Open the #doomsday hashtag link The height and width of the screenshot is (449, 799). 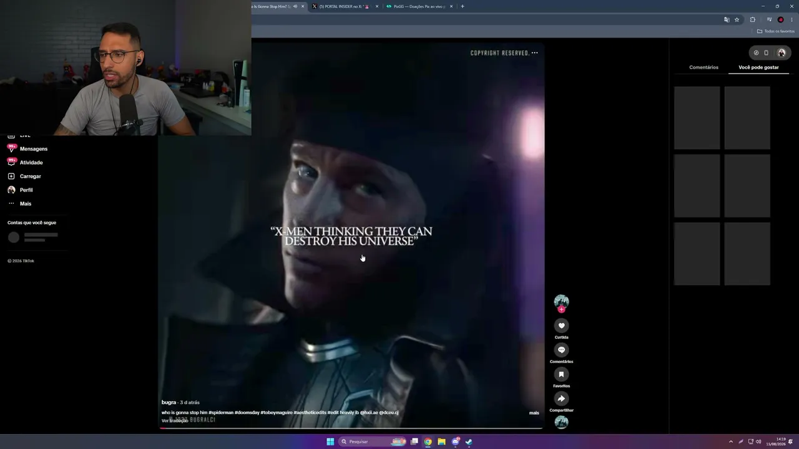pos(247,412)
